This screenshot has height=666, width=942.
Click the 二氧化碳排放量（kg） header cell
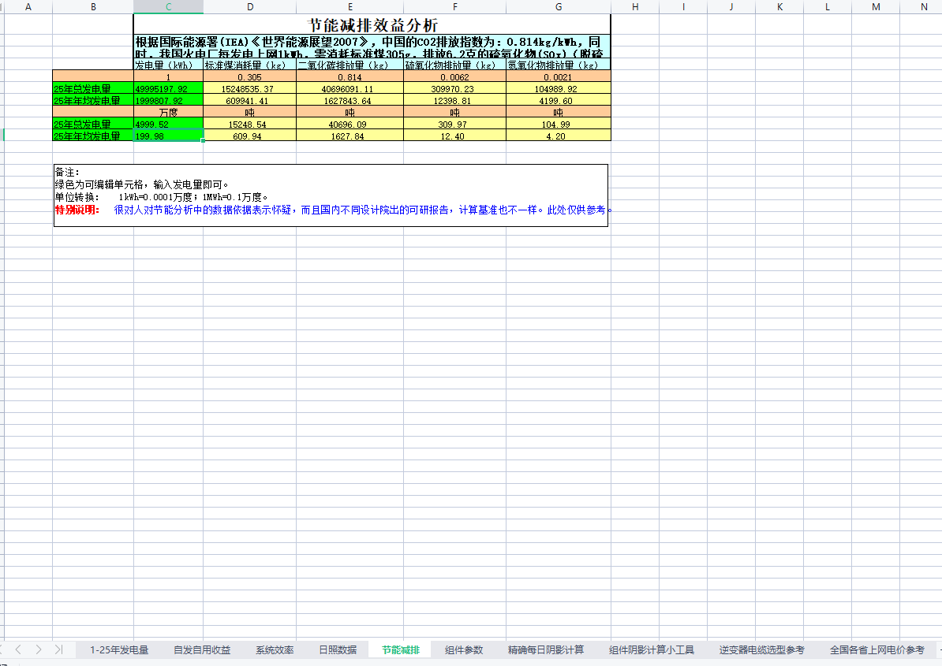click(350, 64)
